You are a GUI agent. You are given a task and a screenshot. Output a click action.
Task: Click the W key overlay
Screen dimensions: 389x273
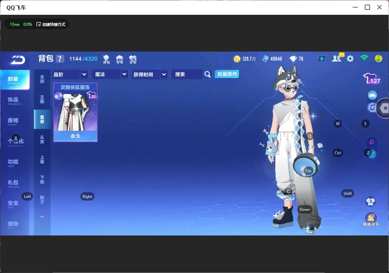338,124
